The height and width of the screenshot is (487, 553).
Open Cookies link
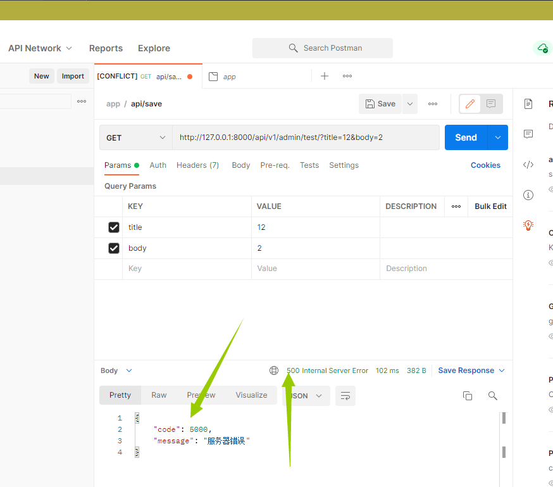485,165
